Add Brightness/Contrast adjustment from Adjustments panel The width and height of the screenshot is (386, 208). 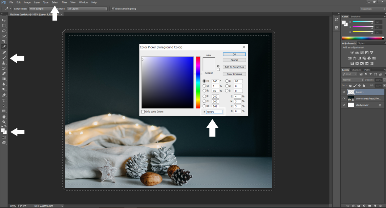[x=352, y=53]
